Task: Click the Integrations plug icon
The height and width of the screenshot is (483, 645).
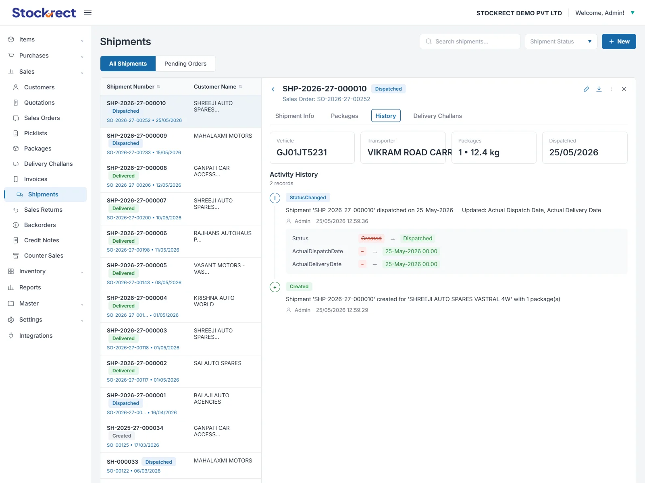Action: click(x=11, y=336)
